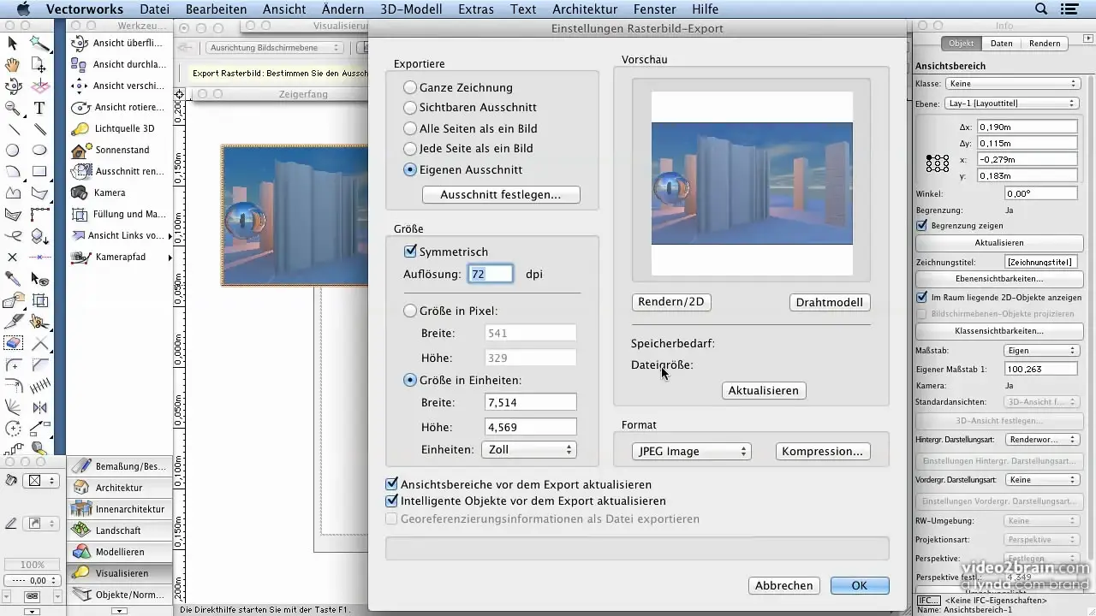Screen dimensions: 1096x616
Task: Open the 3D-Modell menu
Action: click(410, 9)
